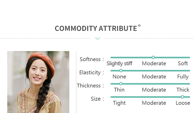This screenshot has width=194, height=113.
Task: Select the 'Slightly stiff' softness label
Action: 119,63
